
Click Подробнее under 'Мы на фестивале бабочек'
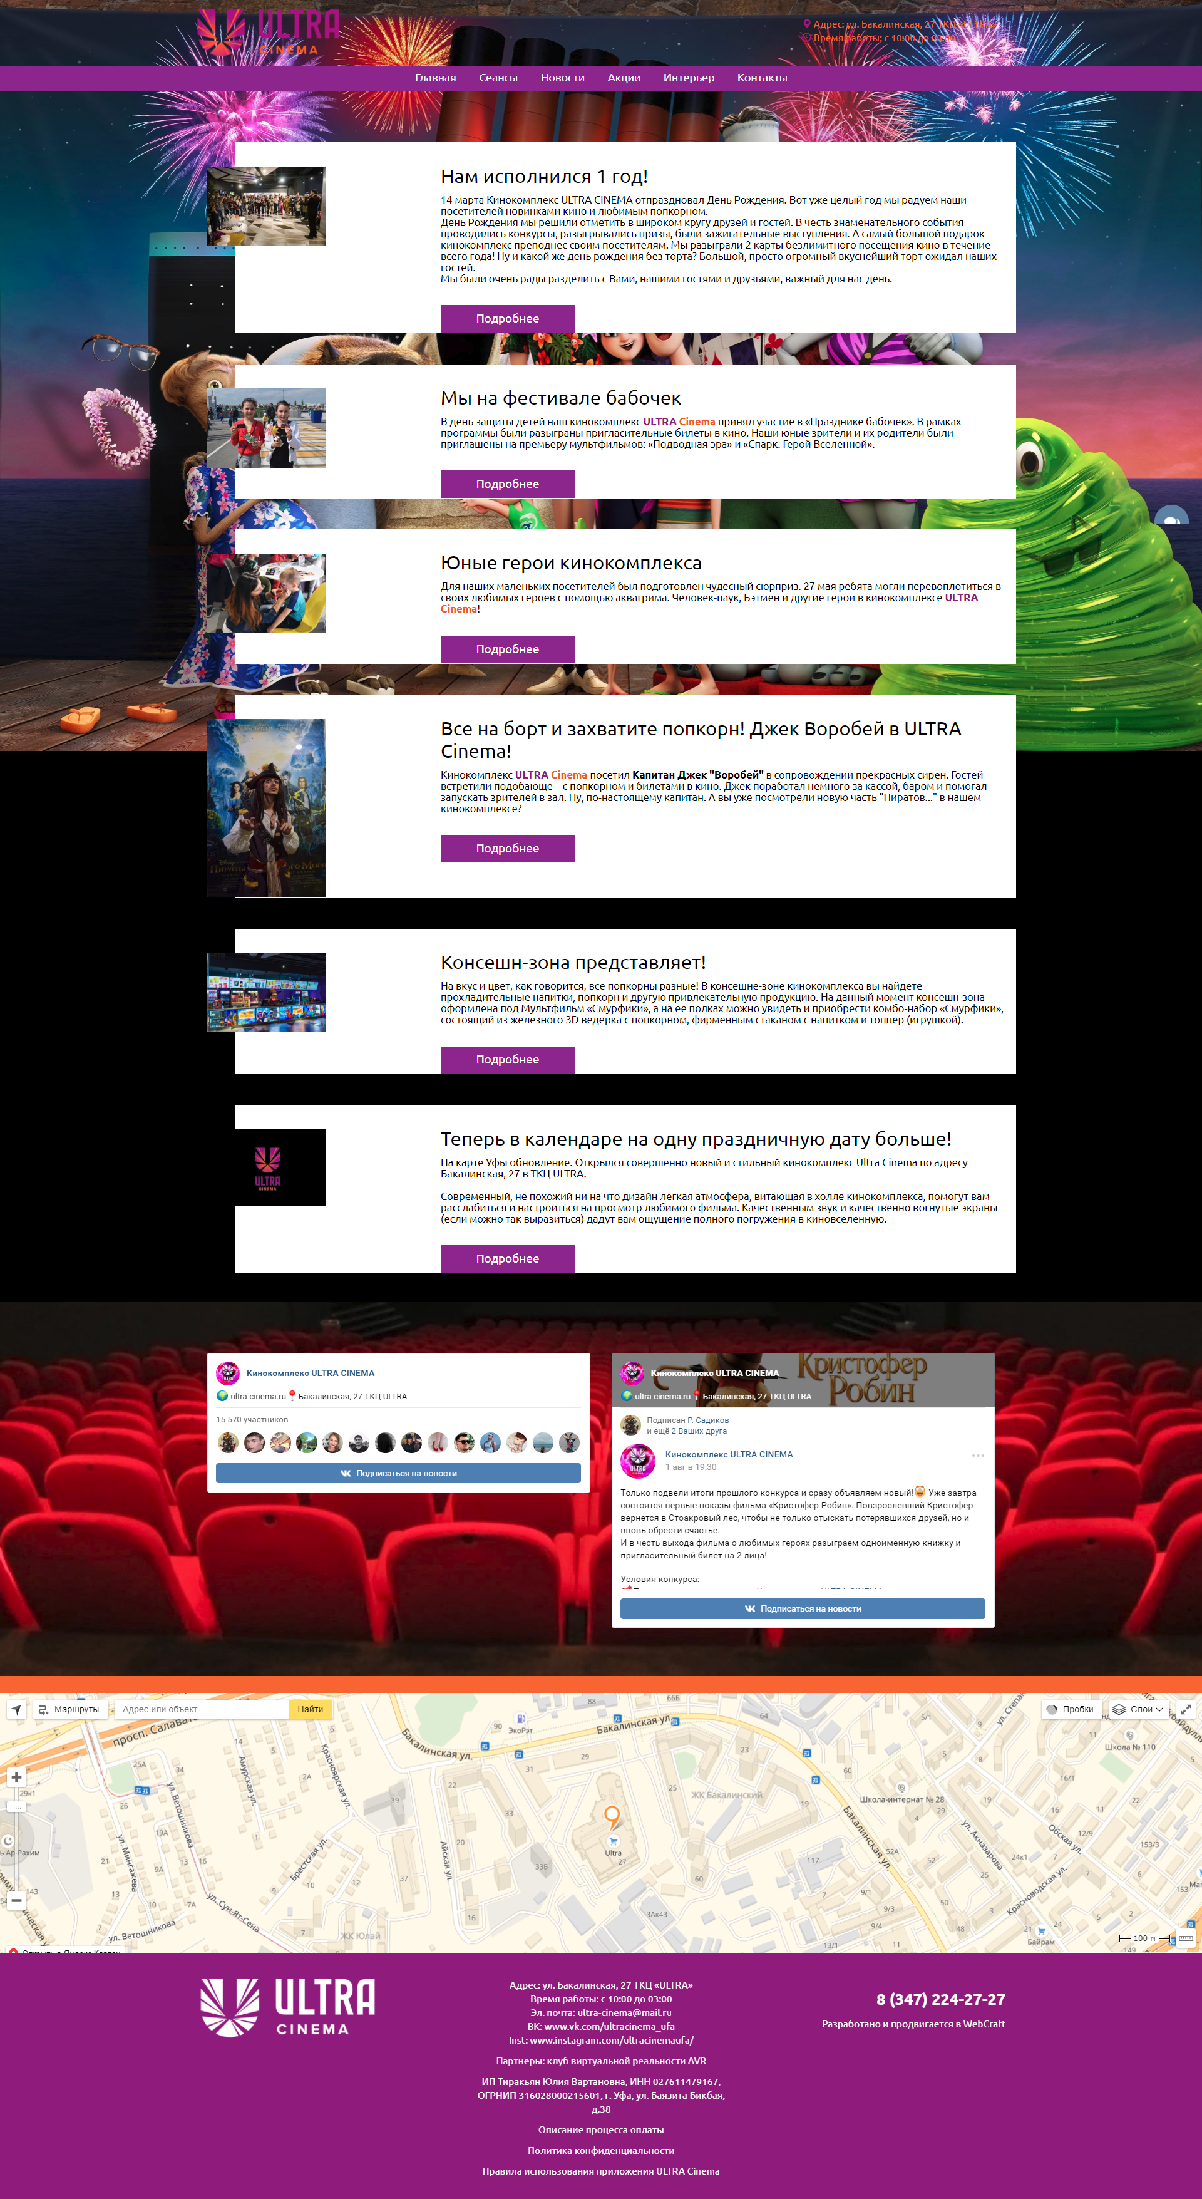[x=508, y=484]
